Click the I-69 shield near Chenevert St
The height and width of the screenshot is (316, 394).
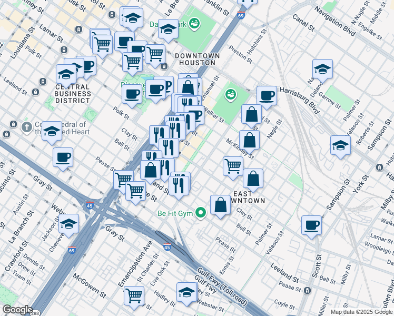coord(72,250)
